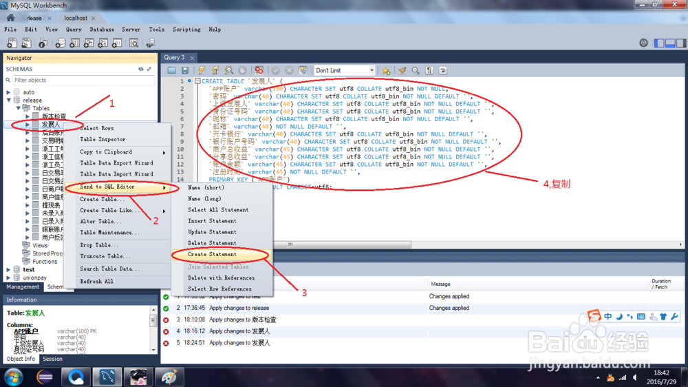Viewport: 688px width, 387px height.
Task: Collapse CREATE TABLE code fold marker
Action: coord(197,81)
